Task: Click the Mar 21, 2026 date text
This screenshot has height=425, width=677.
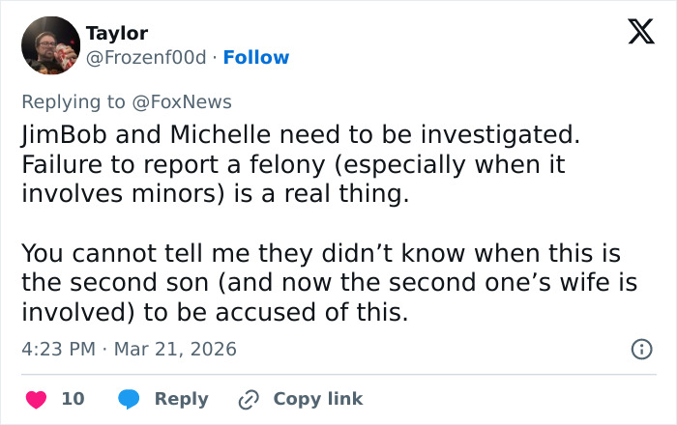Action: click(x=175, y=349)
